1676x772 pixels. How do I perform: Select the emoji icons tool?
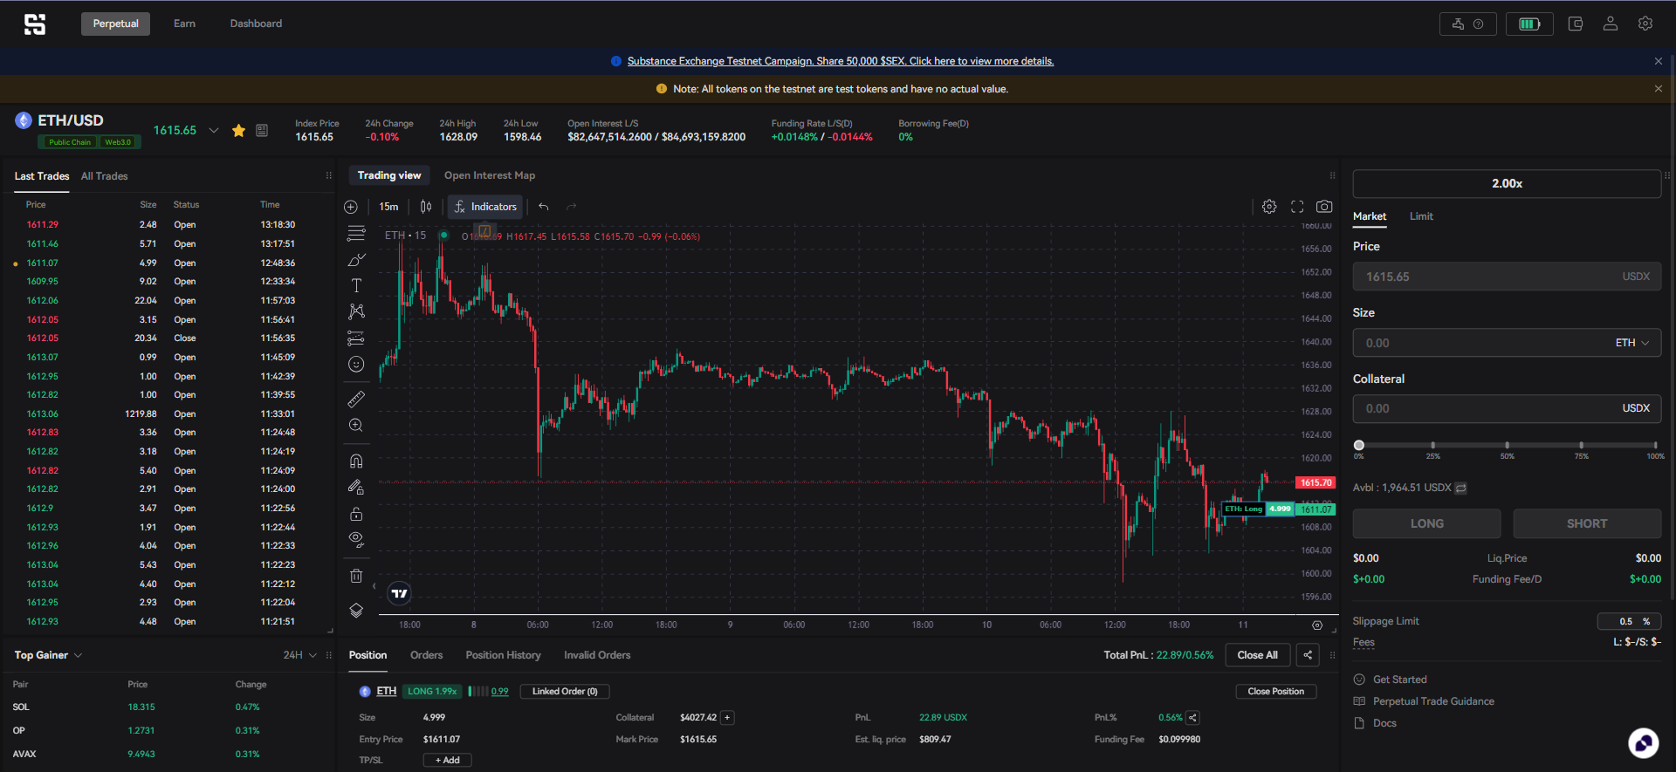tap(356, 365)
